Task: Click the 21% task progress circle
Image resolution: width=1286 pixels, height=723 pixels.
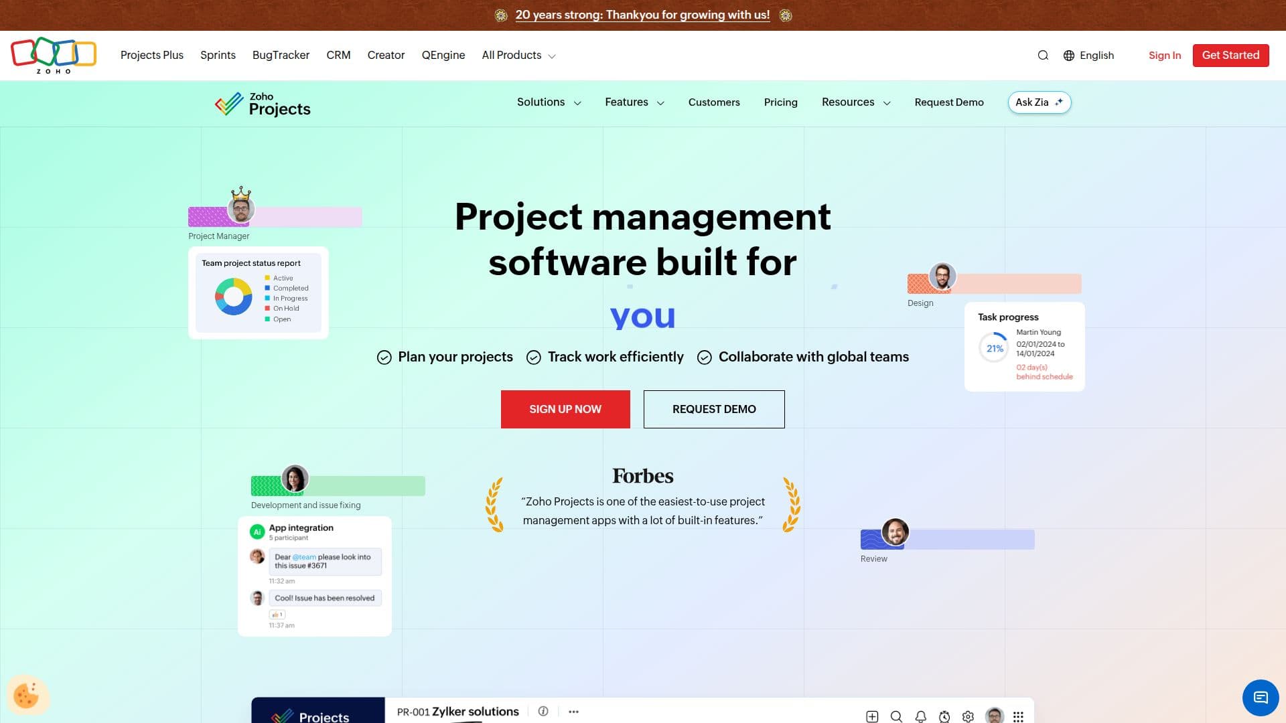Action: click(995, 349)
